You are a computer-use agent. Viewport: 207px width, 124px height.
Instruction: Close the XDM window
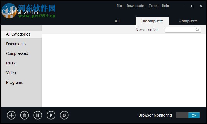click(201, 6)
